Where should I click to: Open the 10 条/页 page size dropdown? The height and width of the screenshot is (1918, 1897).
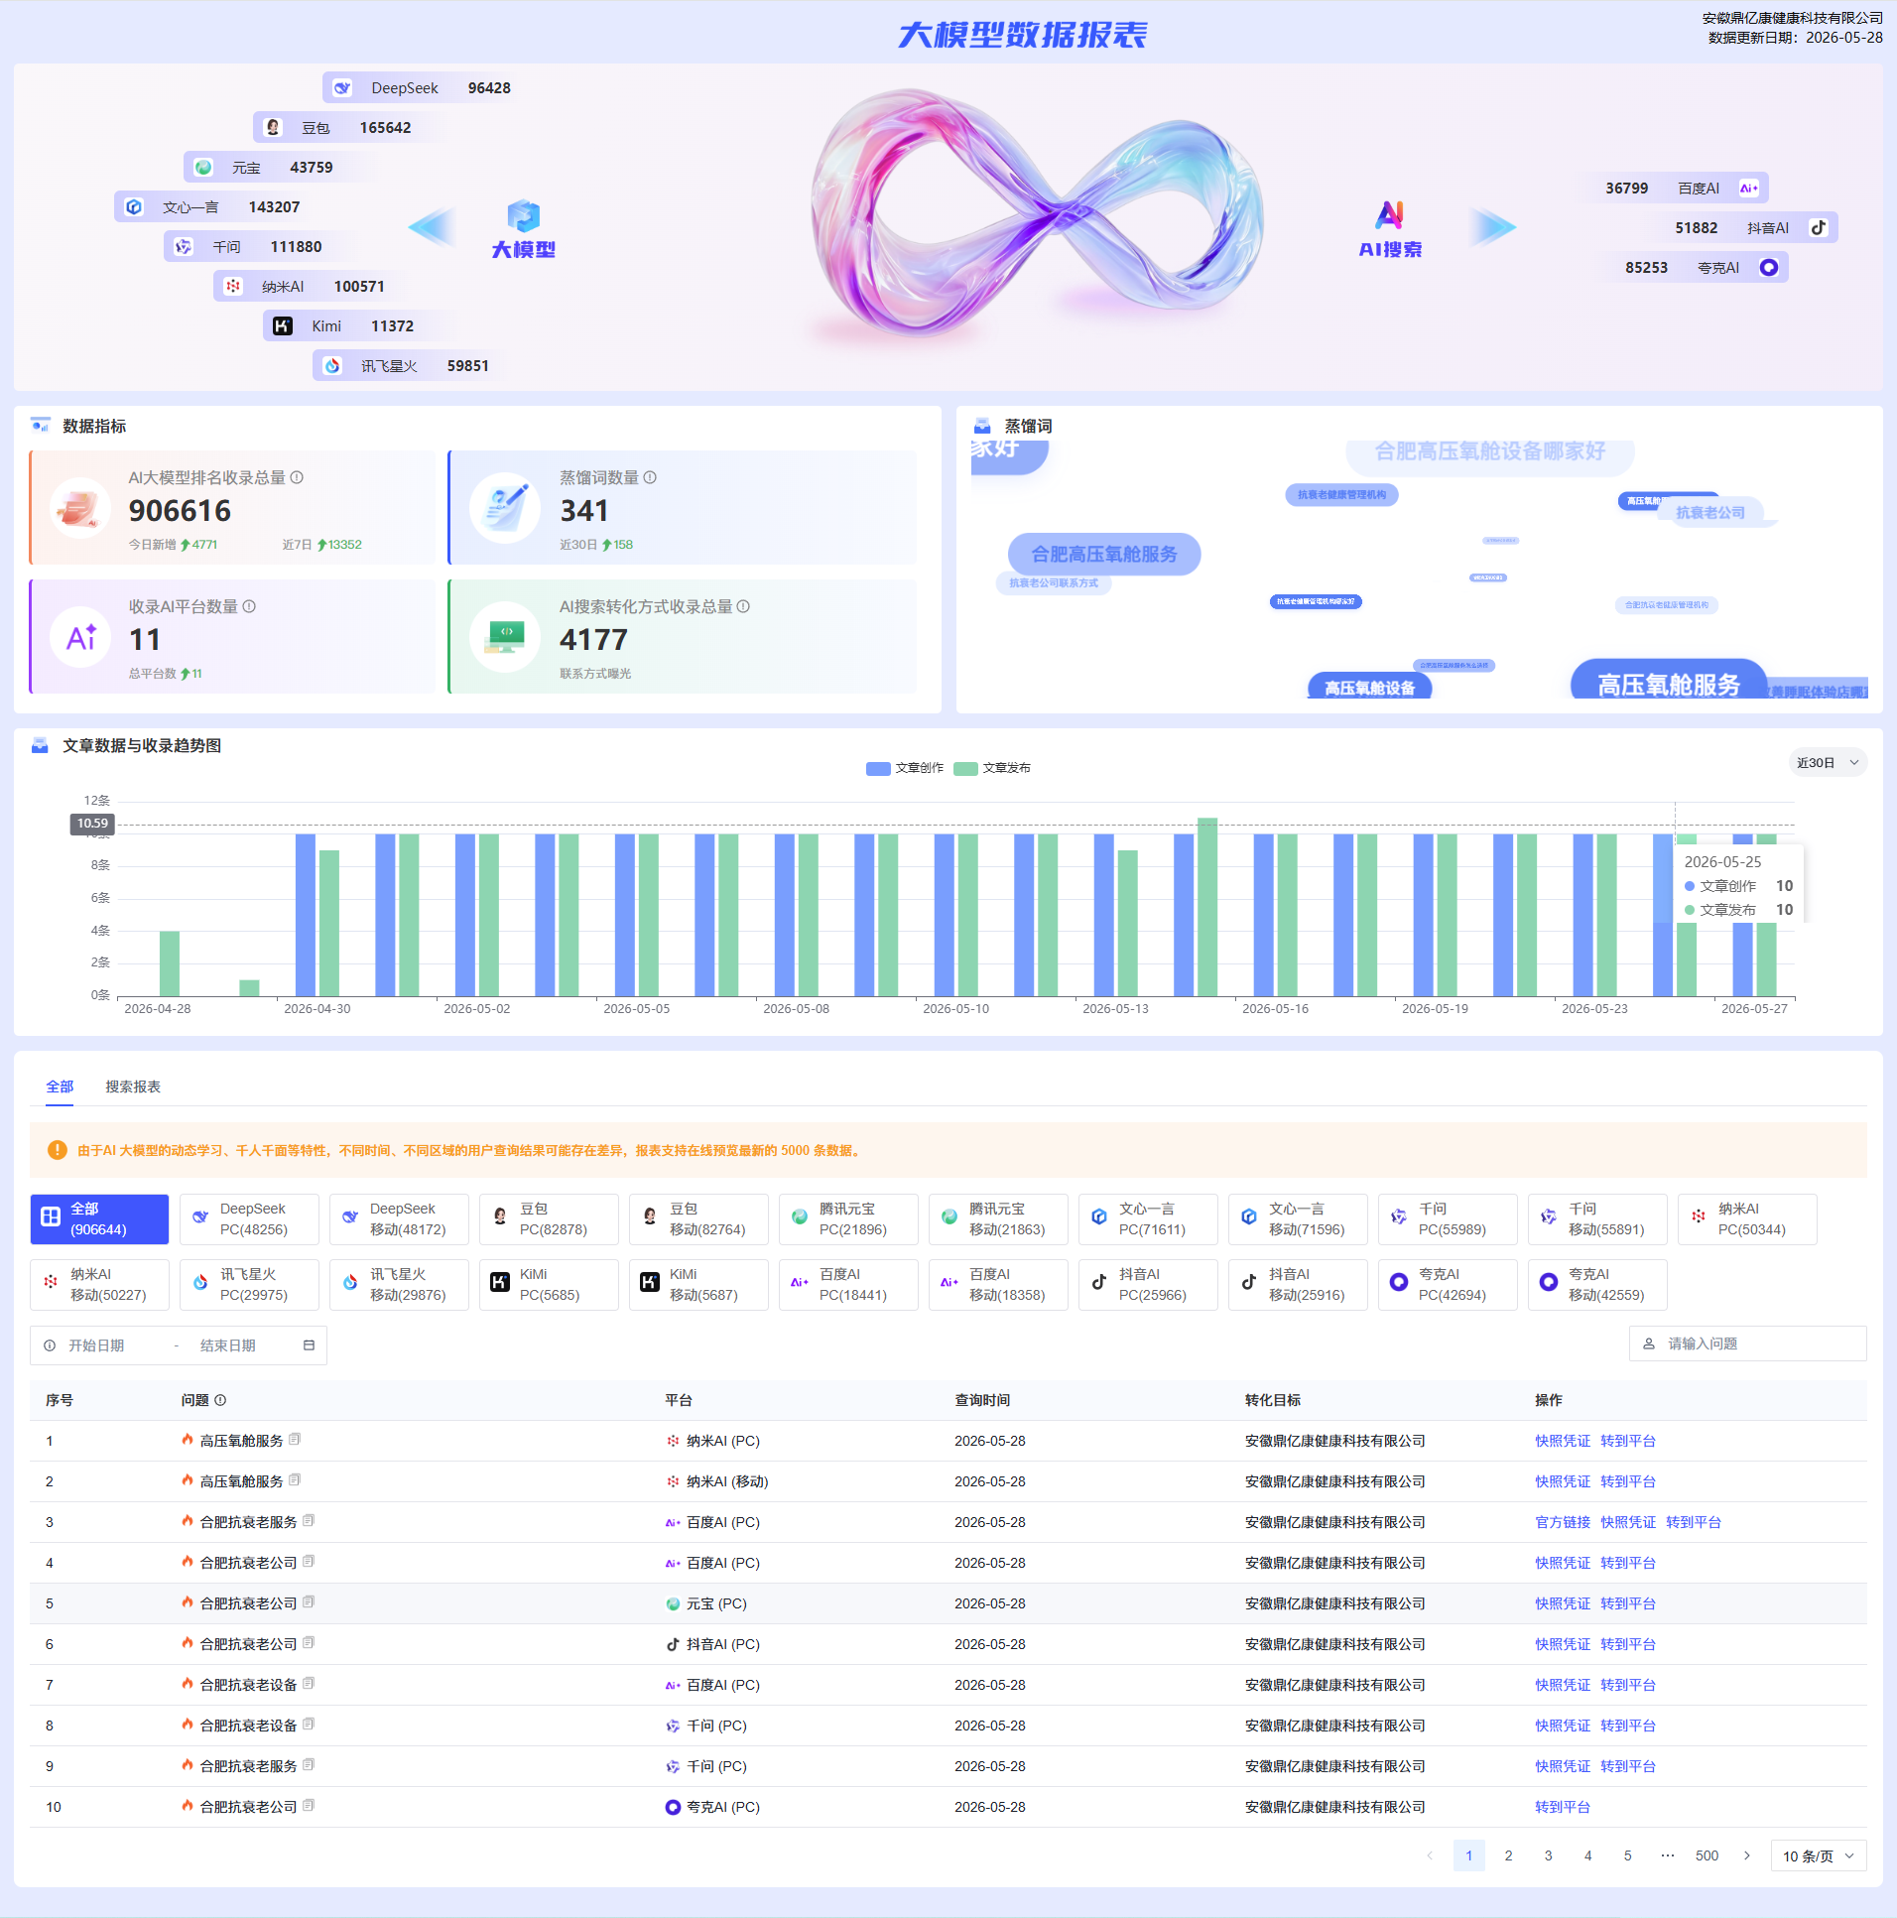click(1818, 1855)
